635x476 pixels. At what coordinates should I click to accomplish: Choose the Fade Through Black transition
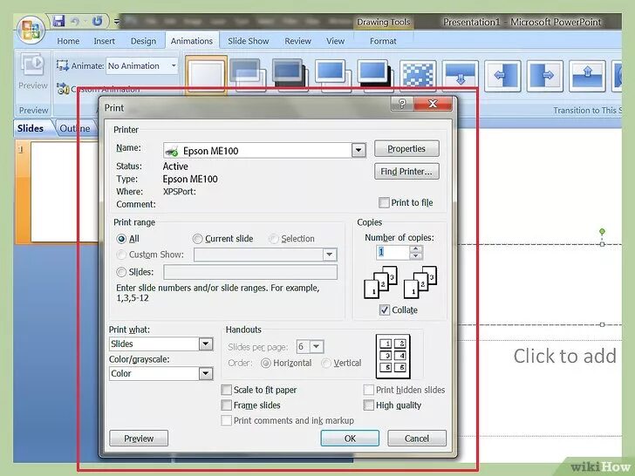290,75
